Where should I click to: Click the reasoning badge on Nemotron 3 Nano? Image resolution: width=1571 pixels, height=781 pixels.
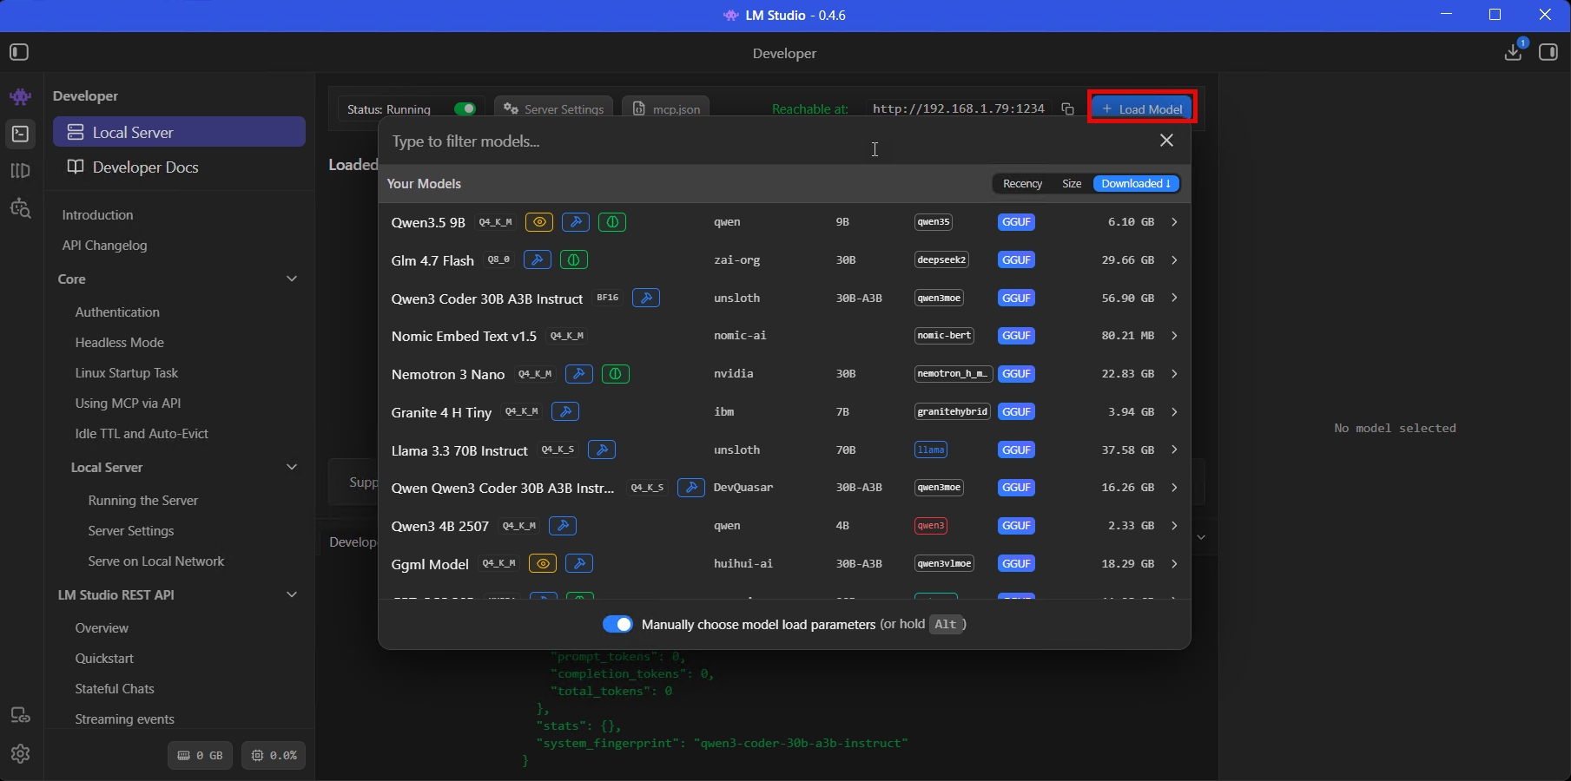click(616, 374)
